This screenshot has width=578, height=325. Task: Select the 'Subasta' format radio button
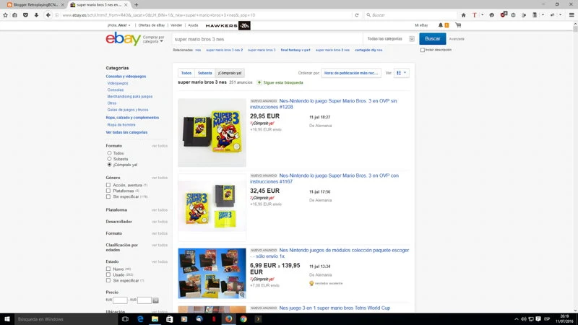pos(109,159)
